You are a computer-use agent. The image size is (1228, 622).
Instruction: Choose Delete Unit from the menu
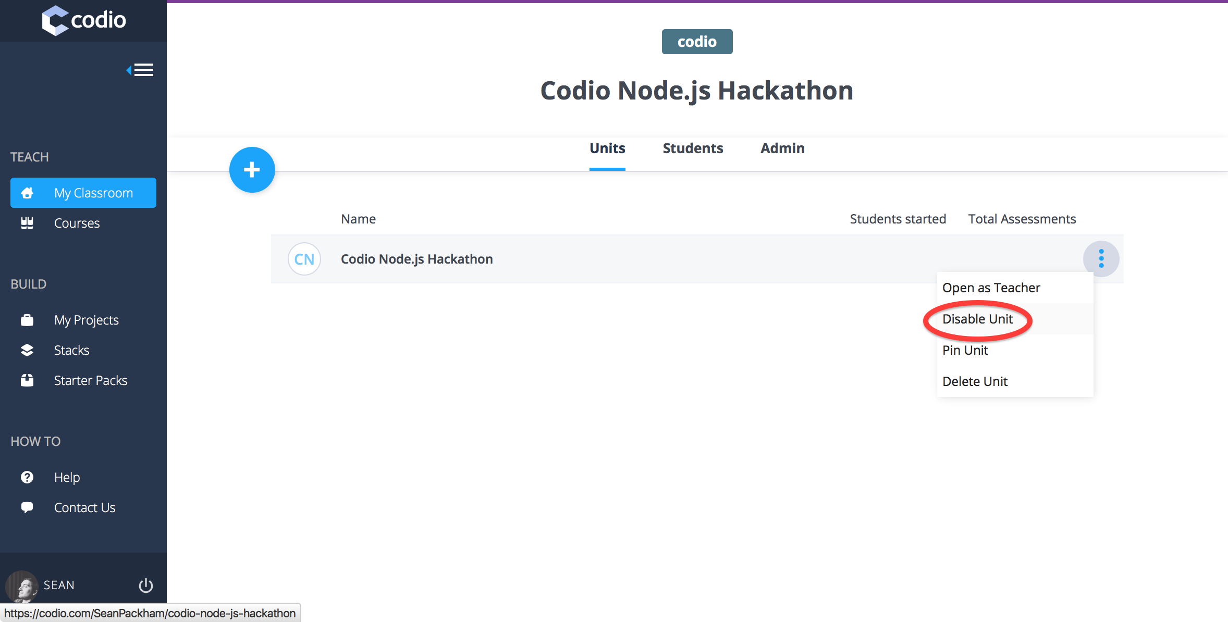coord(1015,381)
